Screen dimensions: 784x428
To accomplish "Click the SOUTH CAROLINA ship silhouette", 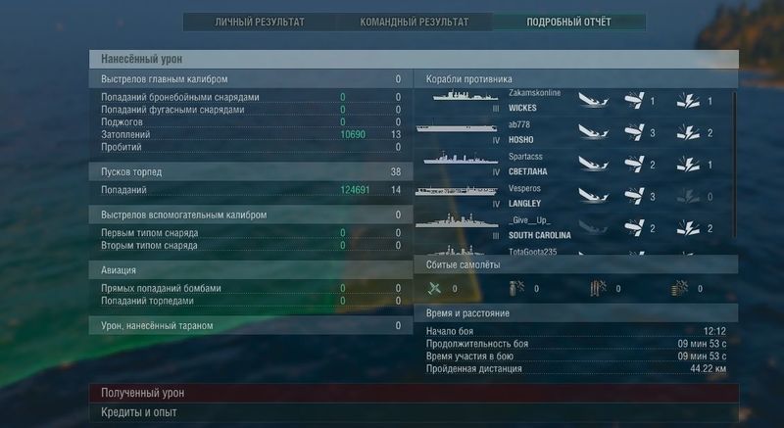I will [457, 220].
